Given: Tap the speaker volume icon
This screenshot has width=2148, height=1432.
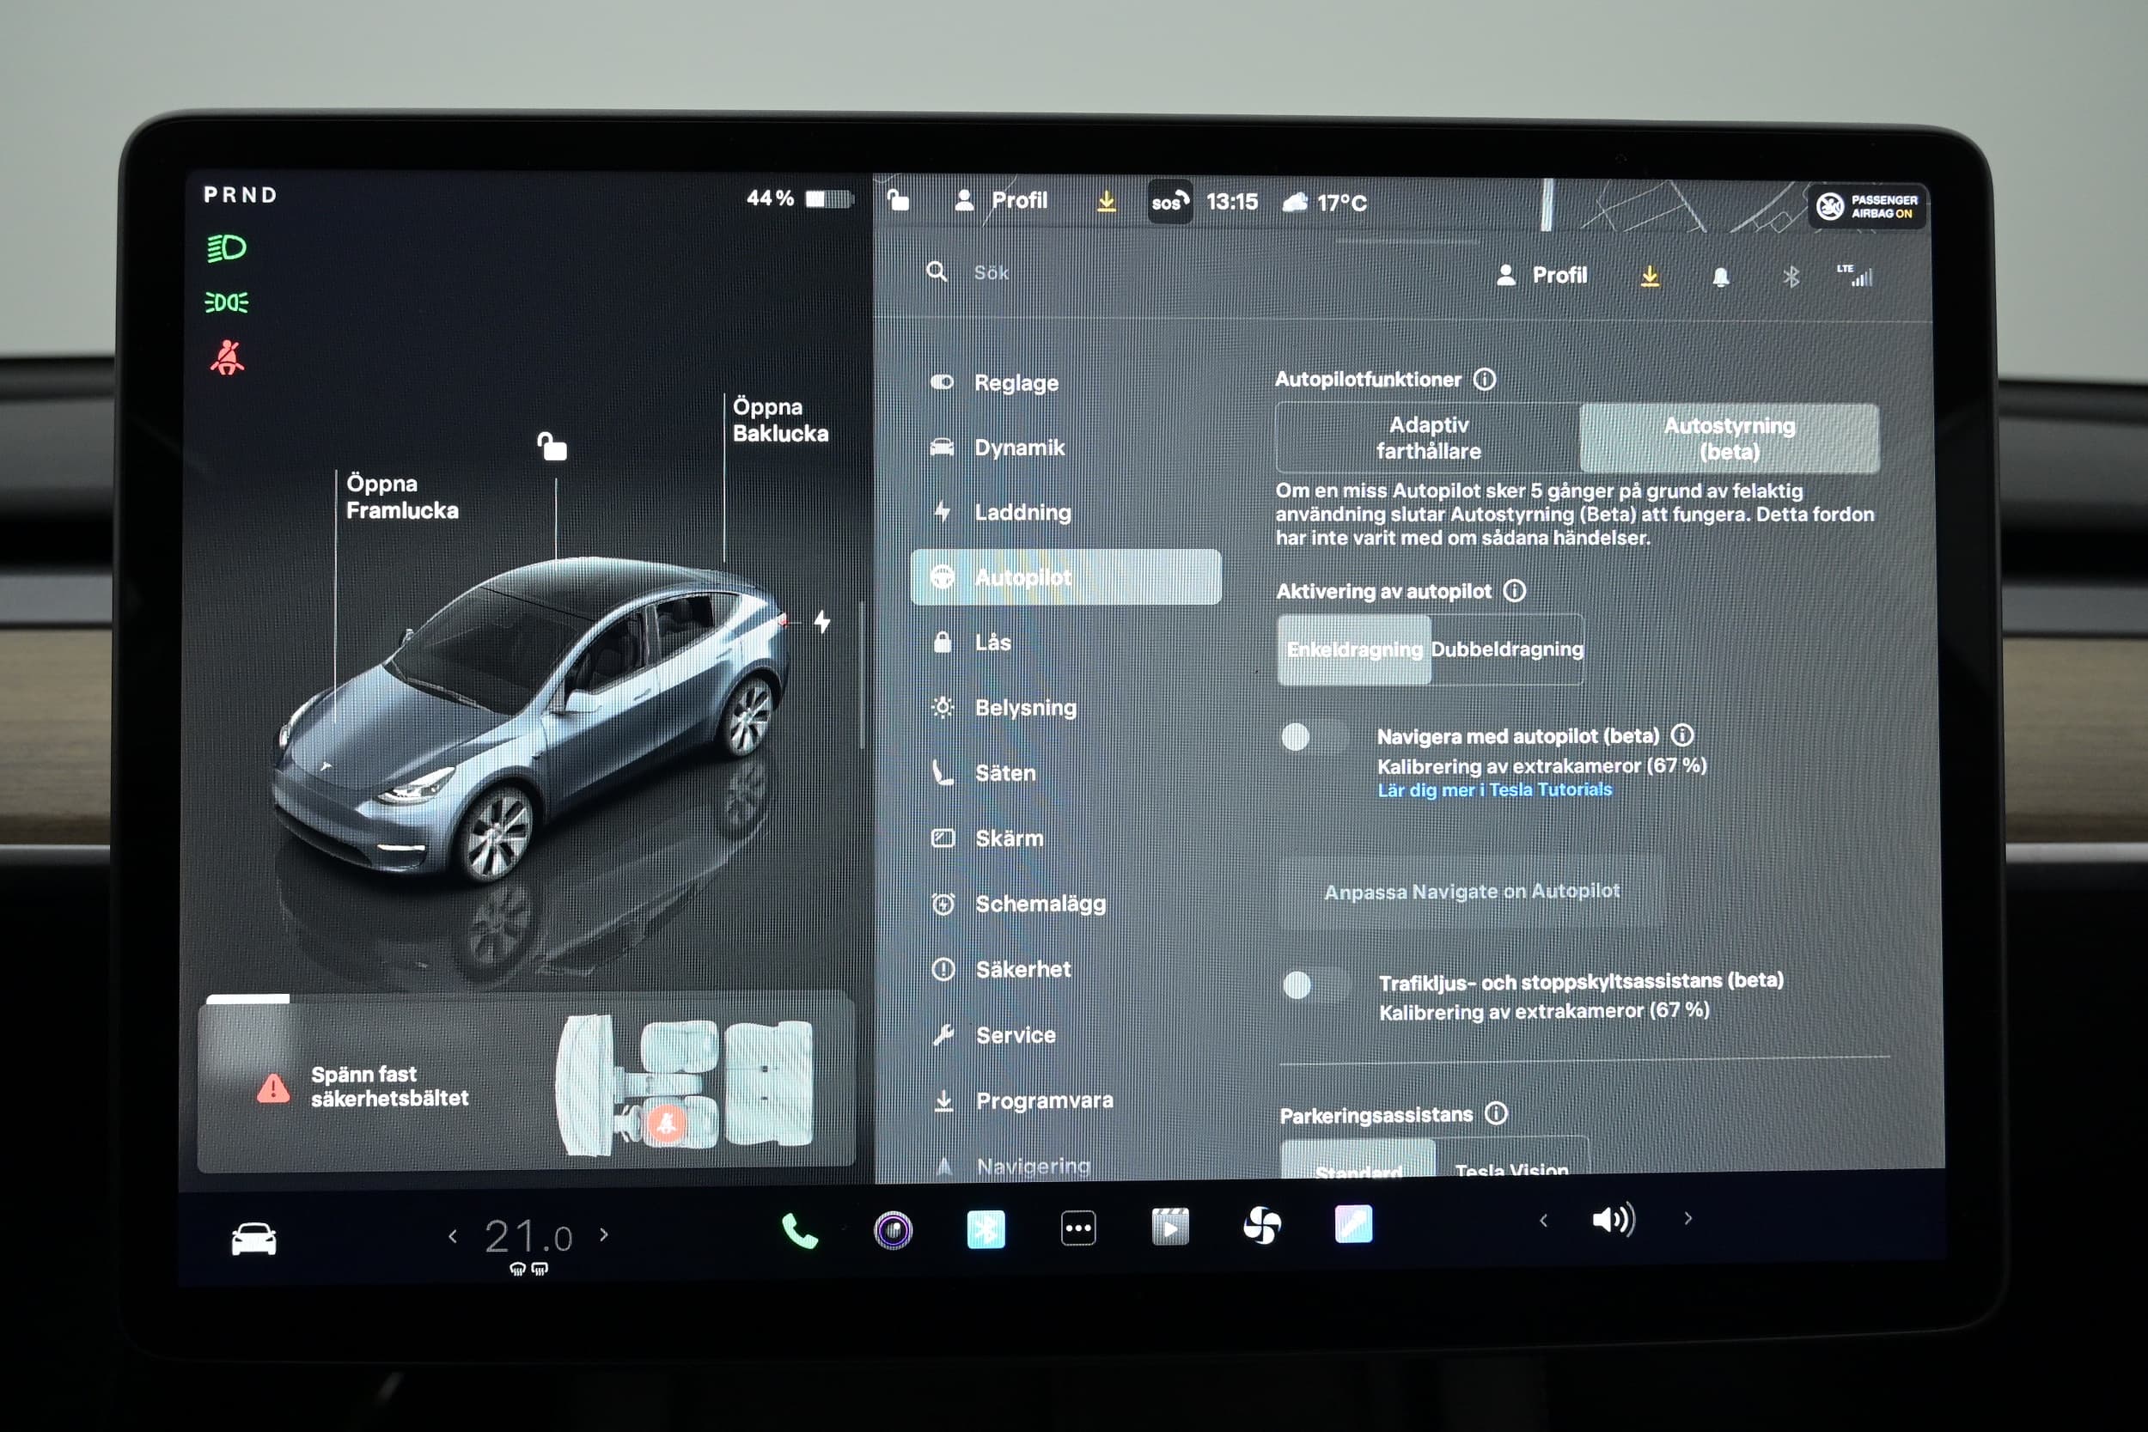Looking at the screenshot, I should coord(1614,1220).
